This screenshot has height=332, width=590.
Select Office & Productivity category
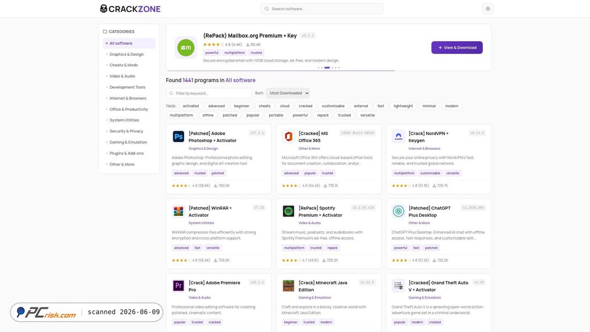coord(129,109)
